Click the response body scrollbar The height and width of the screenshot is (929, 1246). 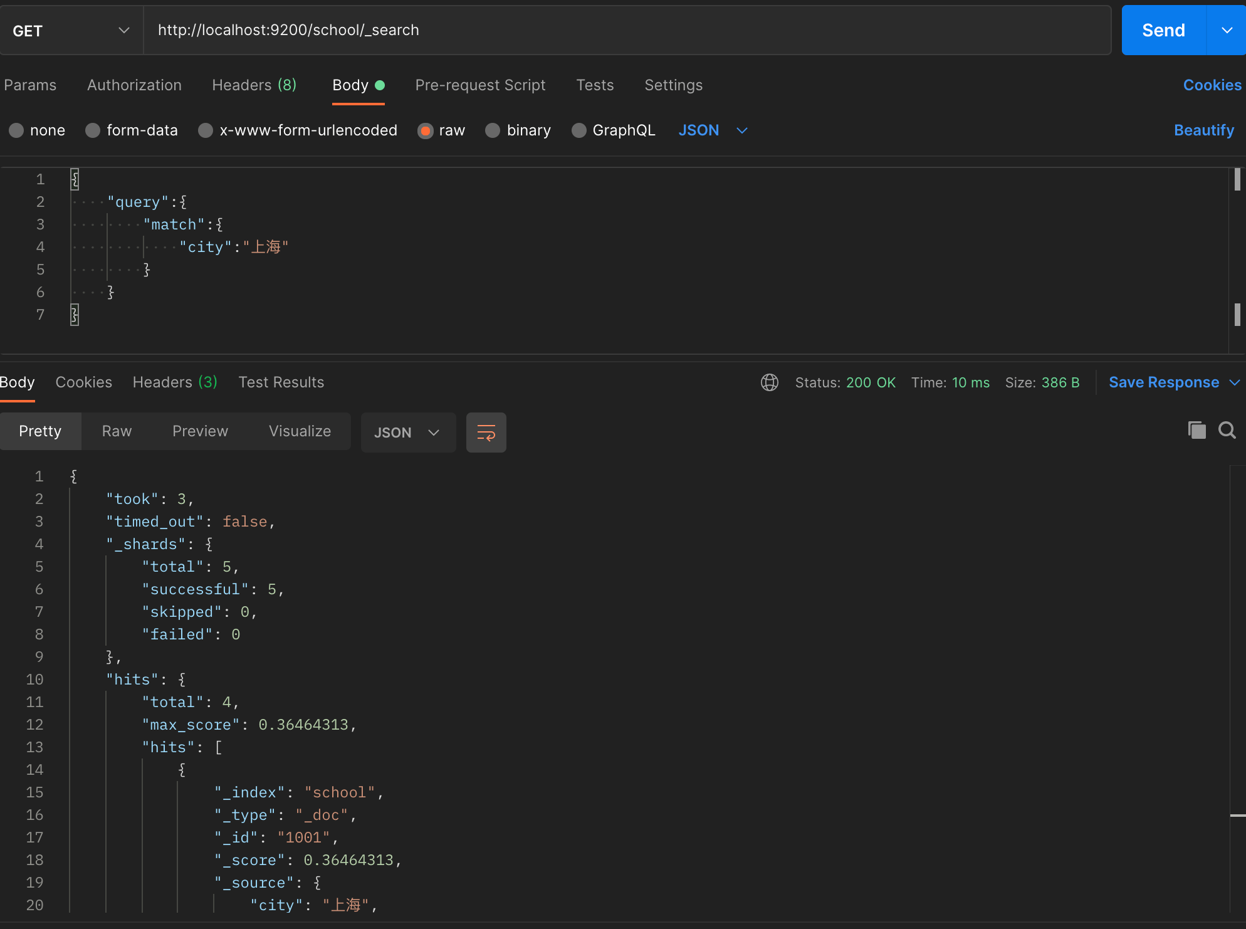pos(1237,690)
